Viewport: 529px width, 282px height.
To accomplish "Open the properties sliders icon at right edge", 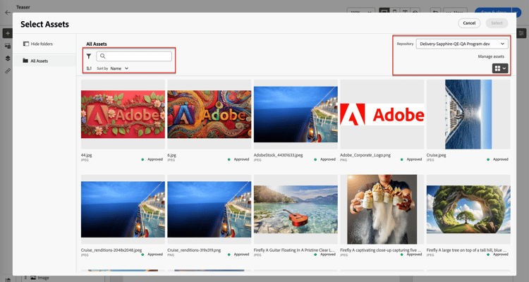I will pyautogui.click(x=521, y=33).
